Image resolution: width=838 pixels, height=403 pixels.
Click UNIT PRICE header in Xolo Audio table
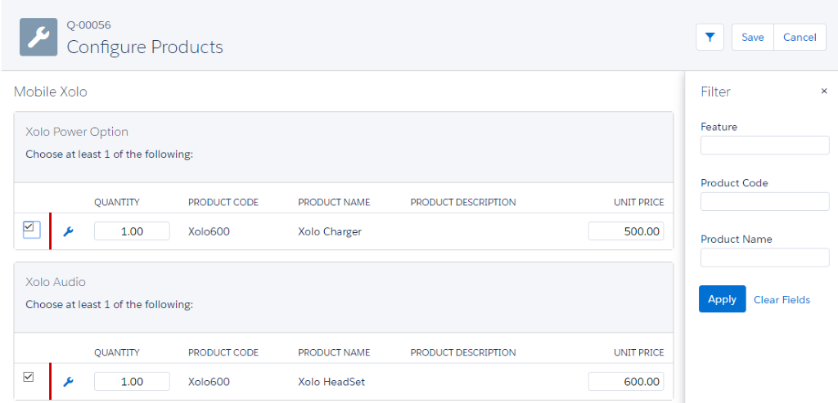(638, 353)
